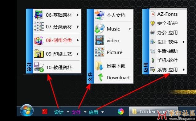Click the 设计 taskbar toolbar label
196x121 pixels.
(x=59, y=112)
